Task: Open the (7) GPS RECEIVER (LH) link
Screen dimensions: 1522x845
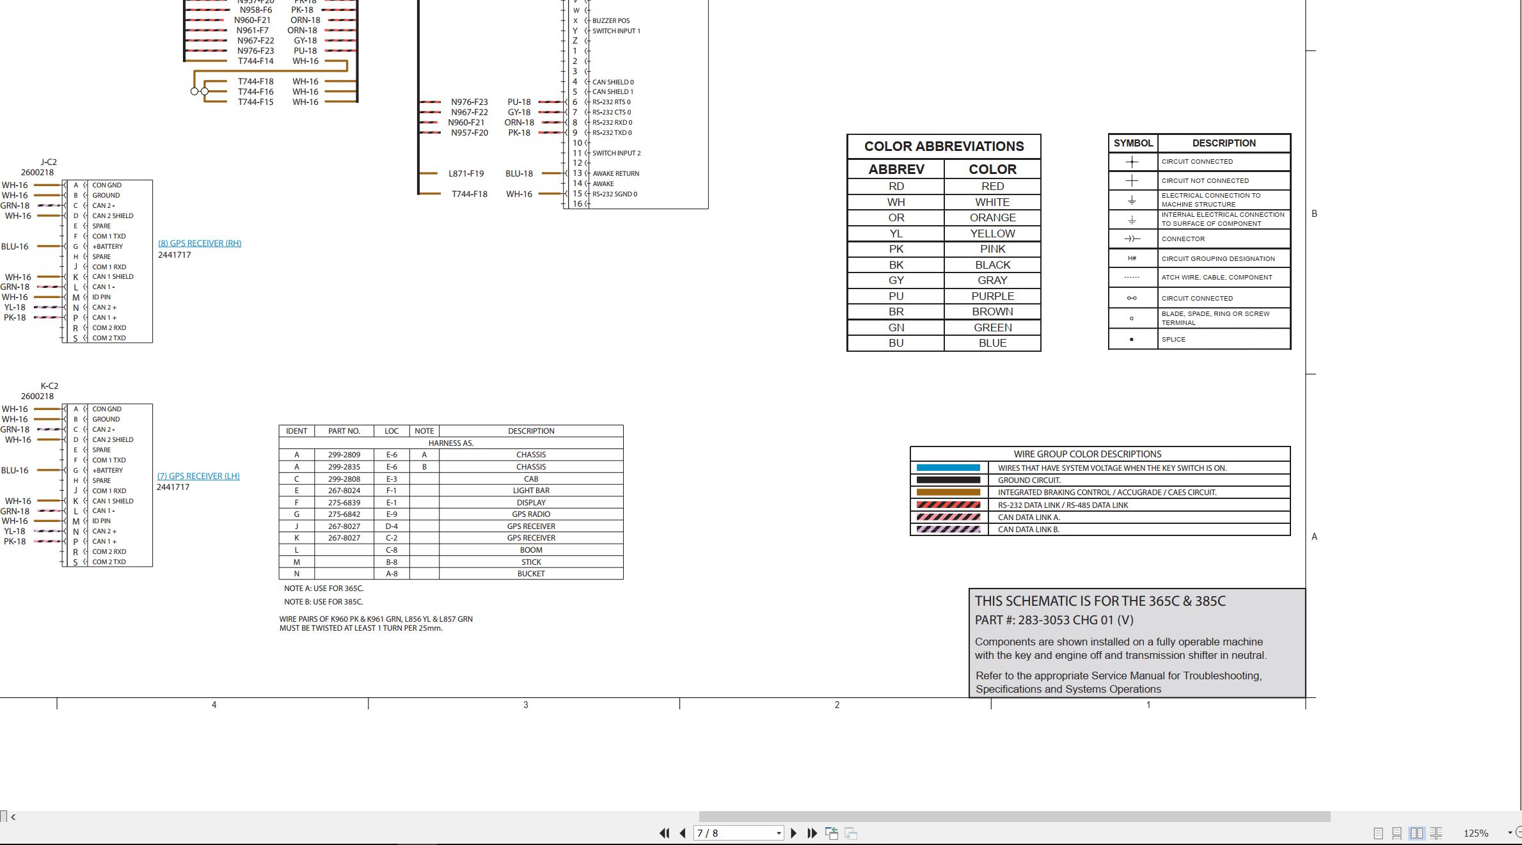Action: [198, 476]
